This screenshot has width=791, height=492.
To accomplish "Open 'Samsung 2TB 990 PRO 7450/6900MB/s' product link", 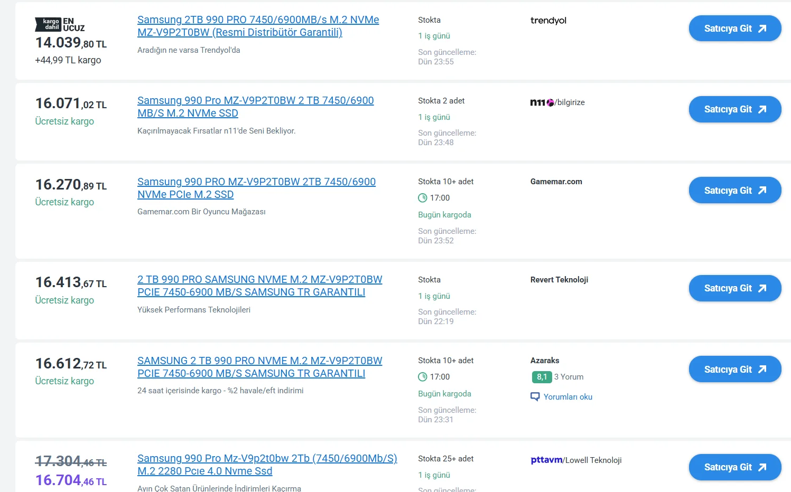I will point(258,26).
